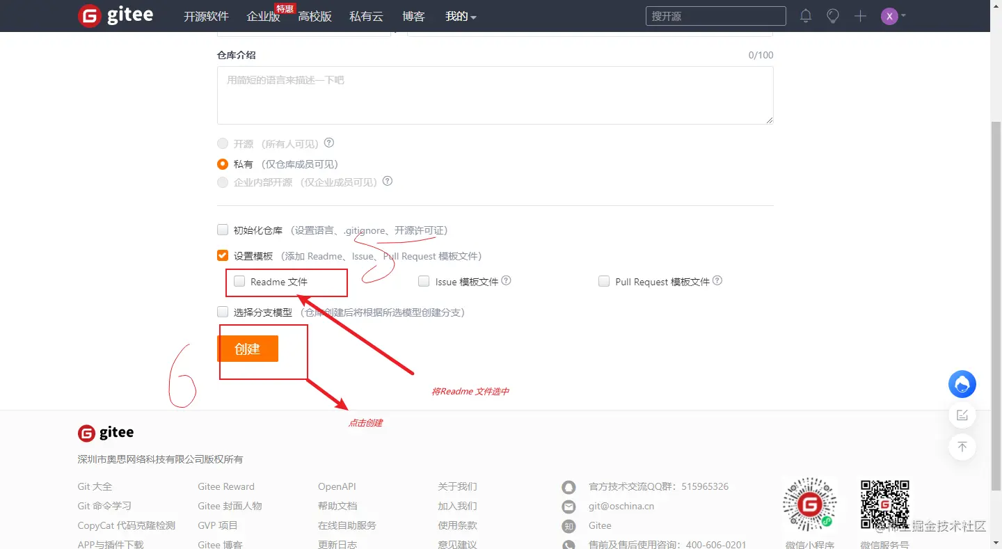Open the user avatar menu
The height and width of the screenshot is (549, 1002).
893,16
